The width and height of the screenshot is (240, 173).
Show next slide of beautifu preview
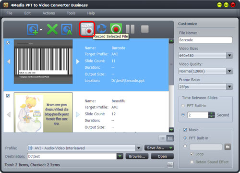[78, 114]
